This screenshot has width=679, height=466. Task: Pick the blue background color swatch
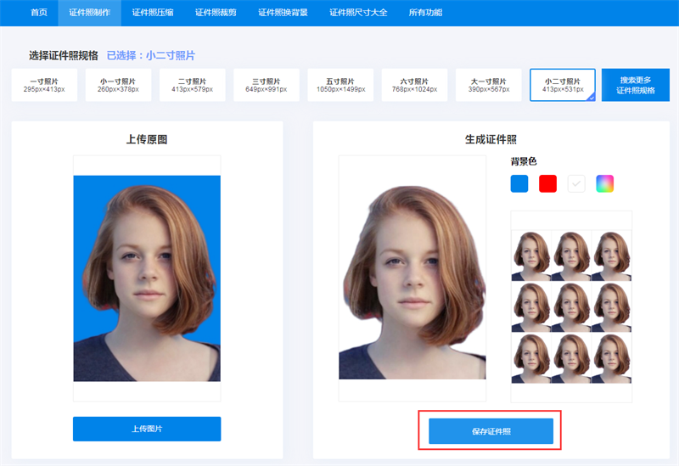(x=519, y=183)
